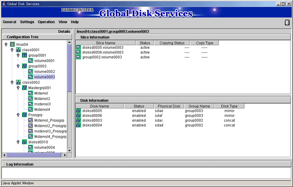This screenshot has width=293, height=187.
Task: Click the Copy Type column header
Action: pos(205,43)
